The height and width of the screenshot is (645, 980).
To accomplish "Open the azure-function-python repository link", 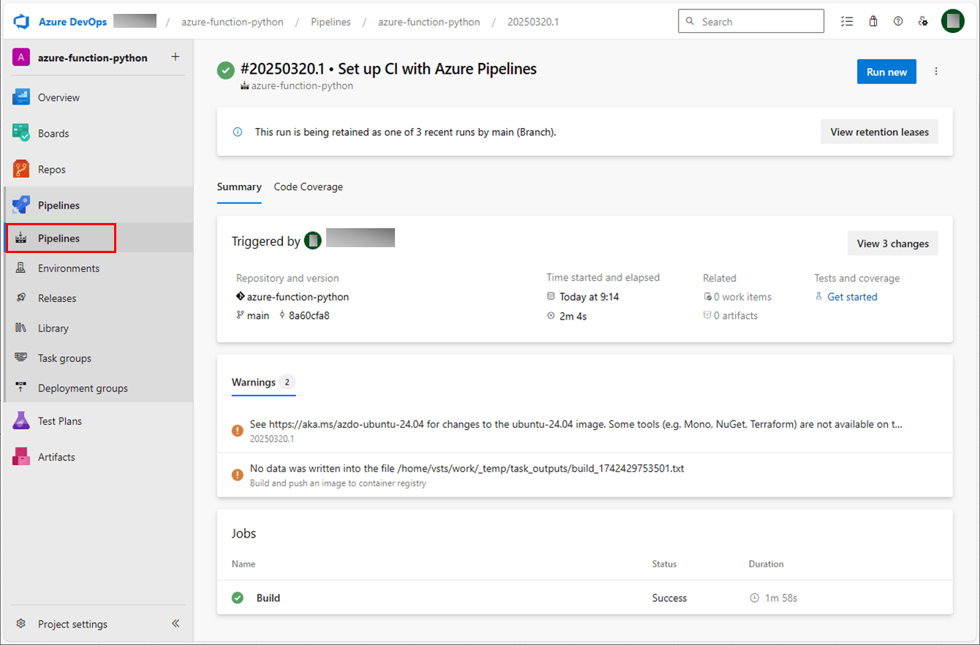I will [298, 297].
